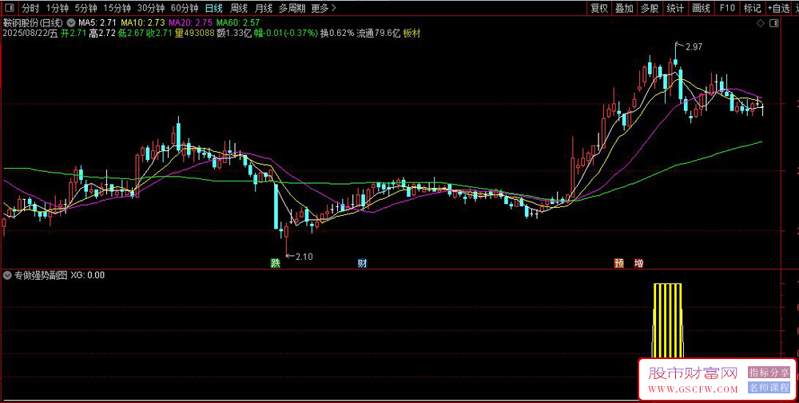799x403 pixels.
Task: Select the 60分钟 period tab
Action: tap(185, 8)
